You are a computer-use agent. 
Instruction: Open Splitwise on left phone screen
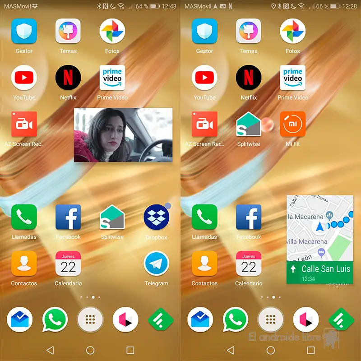[112, 217]
